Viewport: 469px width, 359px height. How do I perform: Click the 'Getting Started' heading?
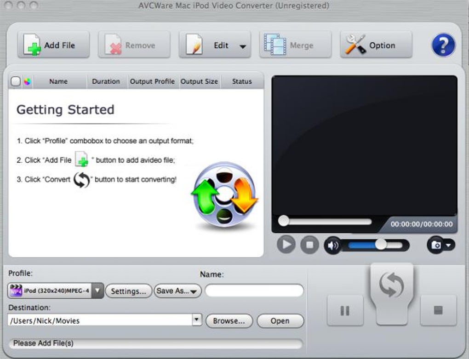(65, 110)
